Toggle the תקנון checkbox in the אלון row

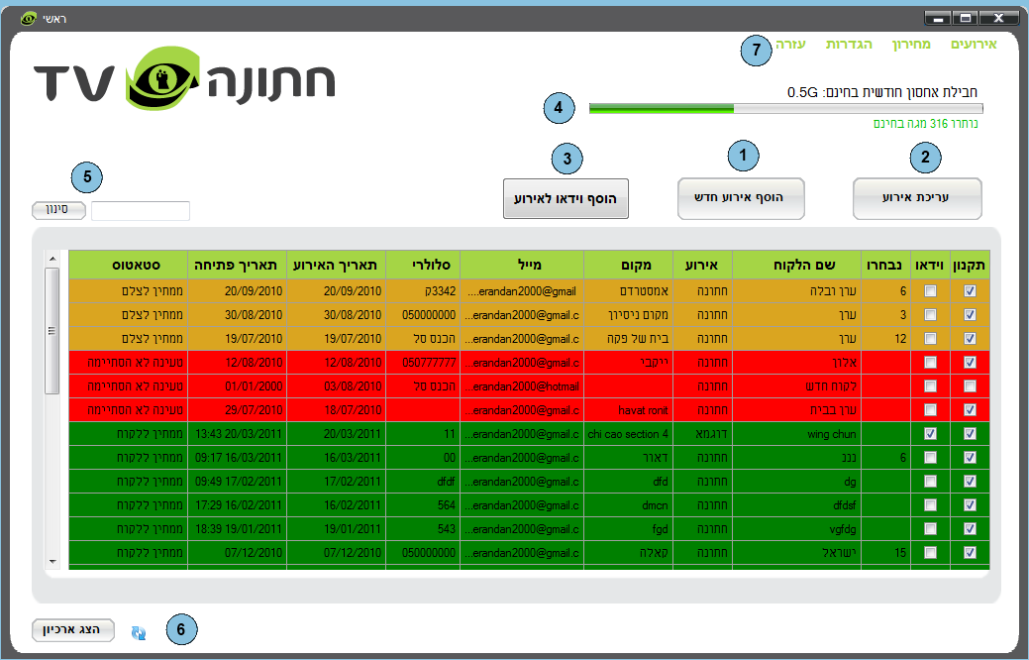tap(970, 362)
